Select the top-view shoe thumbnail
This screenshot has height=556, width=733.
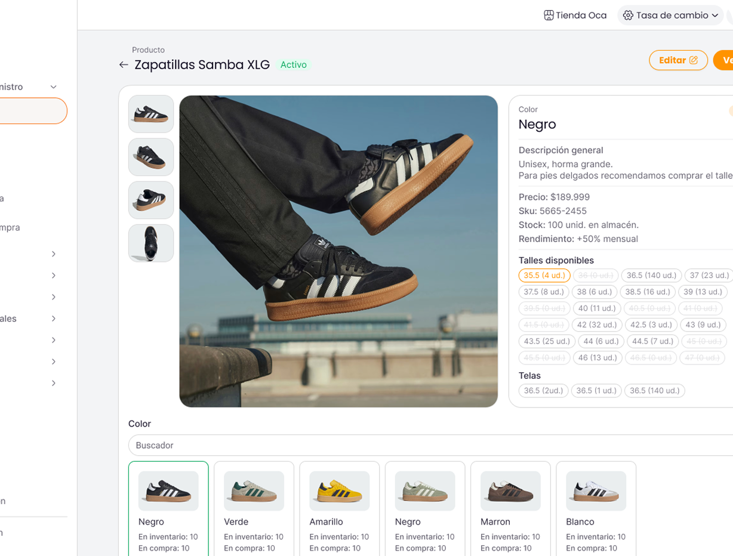click(151, 243)
